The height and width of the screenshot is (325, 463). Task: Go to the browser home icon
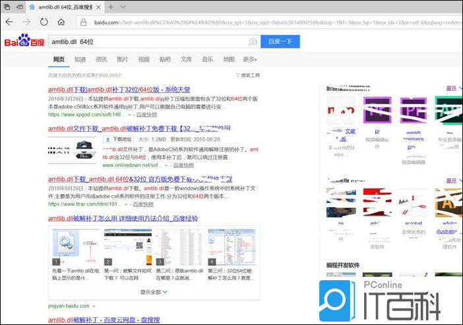(61, 22)
